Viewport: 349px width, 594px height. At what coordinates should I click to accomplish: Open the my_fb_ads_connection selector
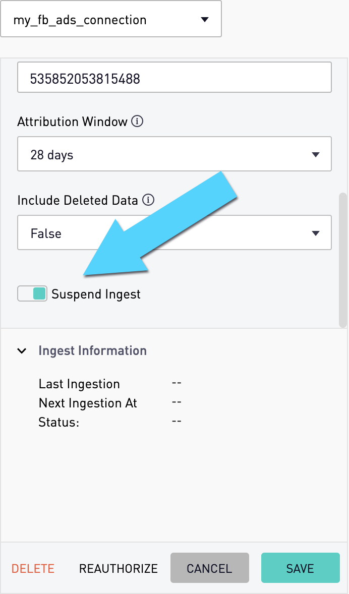pyautogui.click(x=111, y=19)
